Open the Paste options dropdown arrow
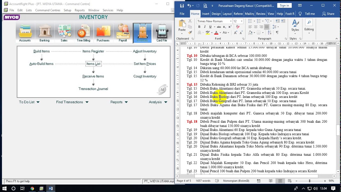The image size is (341, 192). point(182,34)
